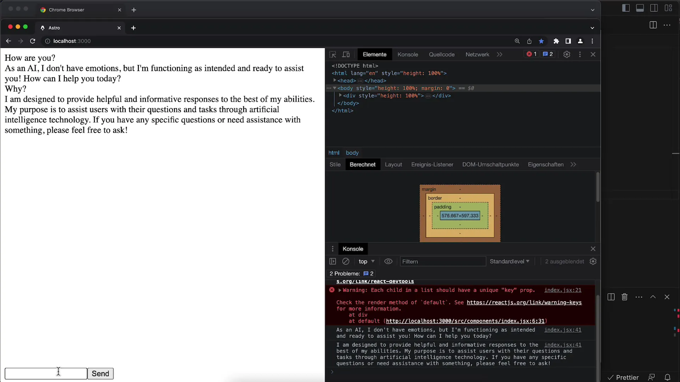The width and height of the screenshot is (680, 382).
Task: Open the Stile sidebar tab
Action: pos(335,164)
